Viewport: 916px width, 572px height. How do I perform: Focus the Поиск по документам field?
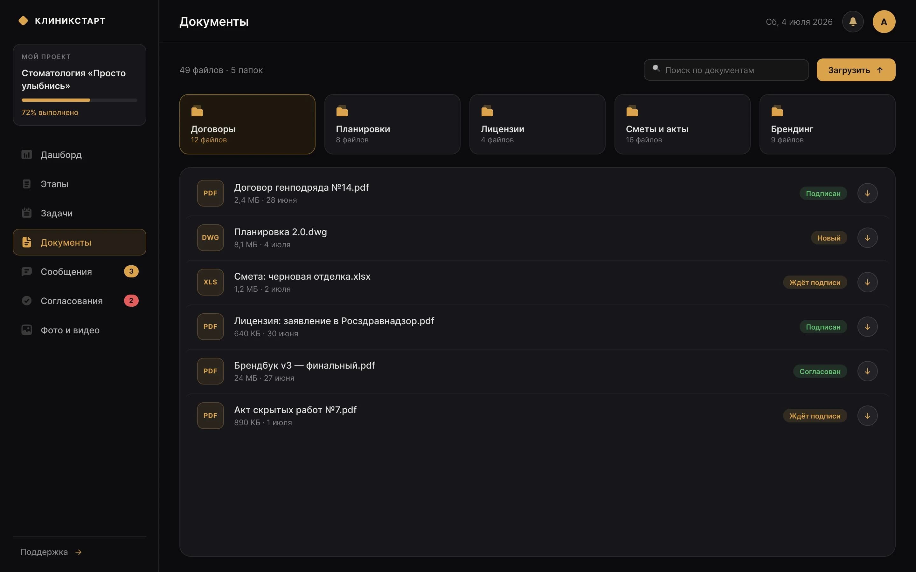point(726,70)
